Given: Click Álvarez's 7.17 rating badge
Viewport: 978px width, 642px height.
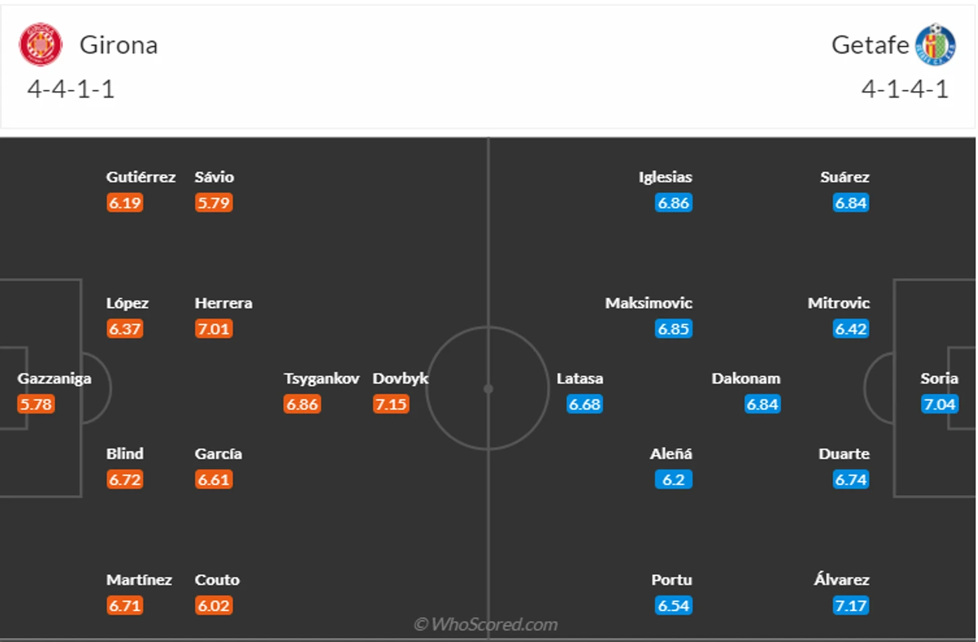Looking at the screenshot, I should (x=850, y=606).
